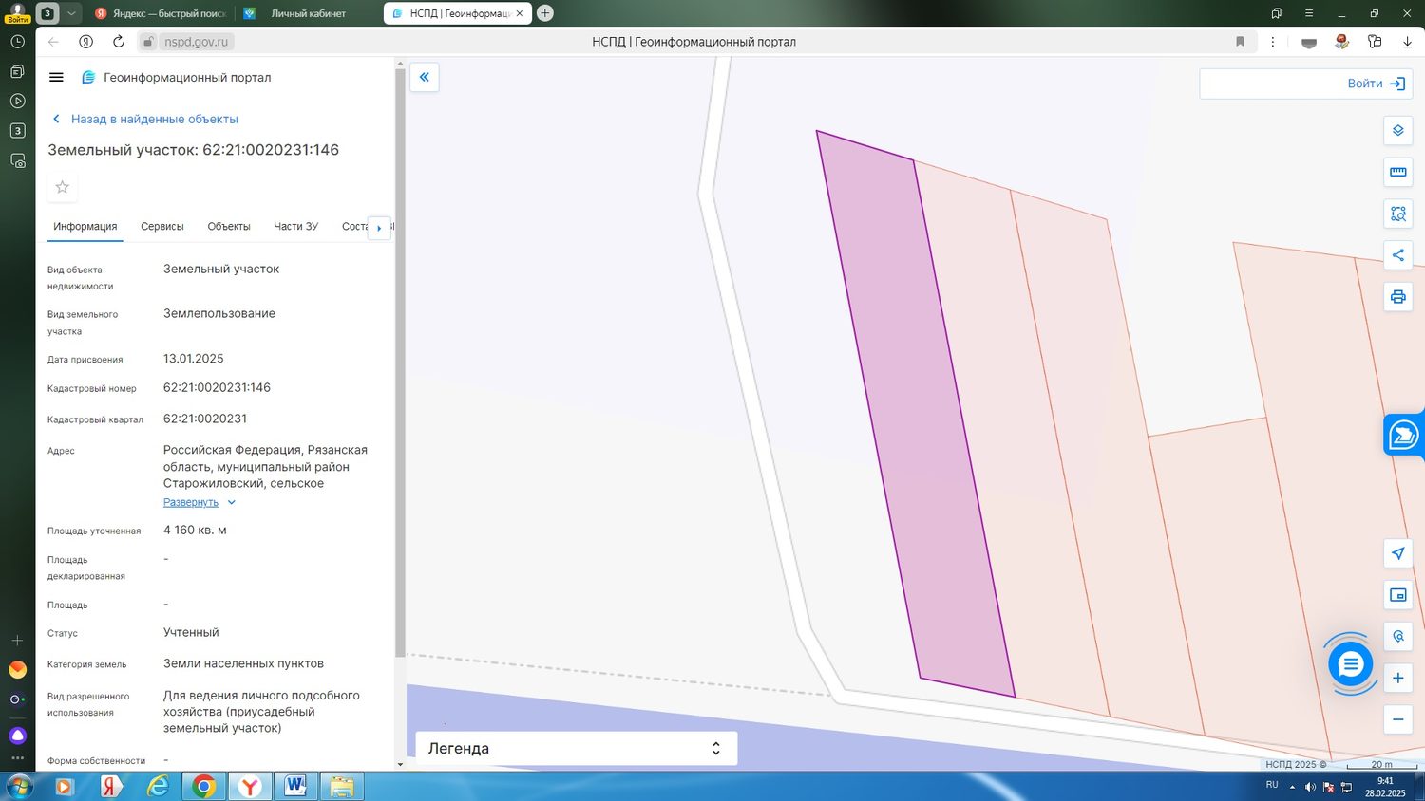This screenshot has width=1425, height=801.
Task: Switch to the Информация tab
Action: tap(85, 227)
